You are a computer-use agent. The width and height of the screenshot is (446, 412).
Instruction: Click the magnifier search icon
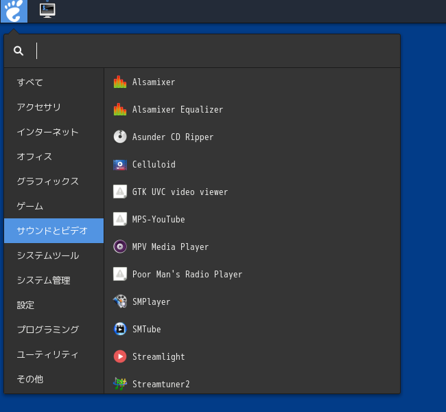pos(19,51)
